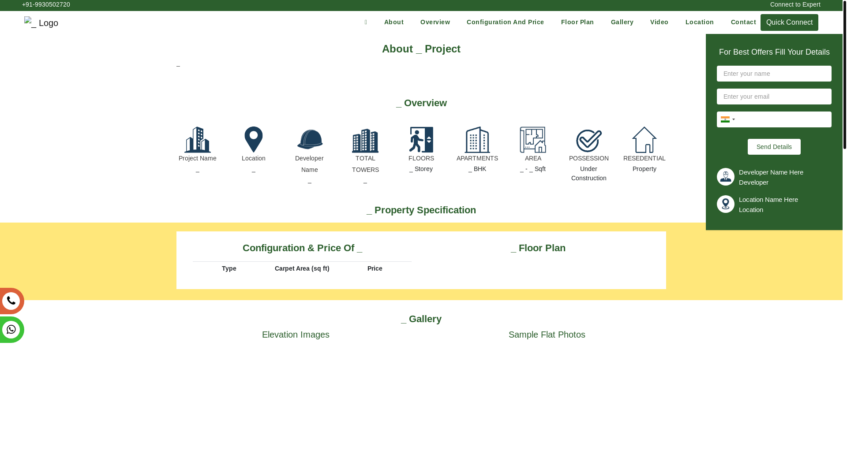Click the home icon in navigation bar
This screenshot has width=847, height=476.
pyautogui.click(x=366, y=22)
